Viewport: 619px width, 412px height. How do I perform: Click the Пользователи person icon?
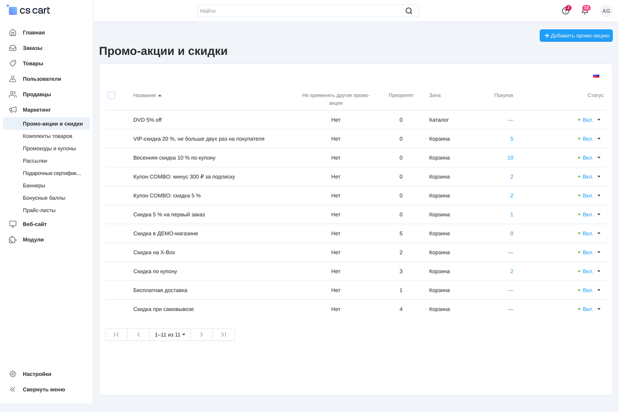(13, 79)
